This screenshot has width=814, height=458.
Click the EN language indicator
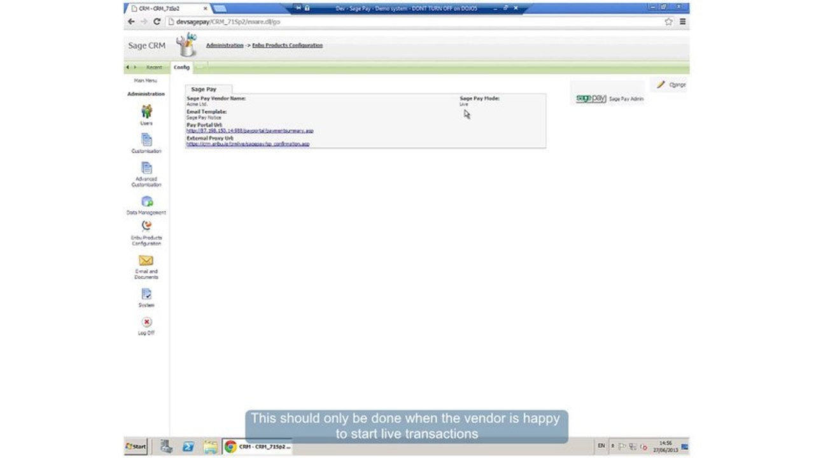tap(601, 446)
